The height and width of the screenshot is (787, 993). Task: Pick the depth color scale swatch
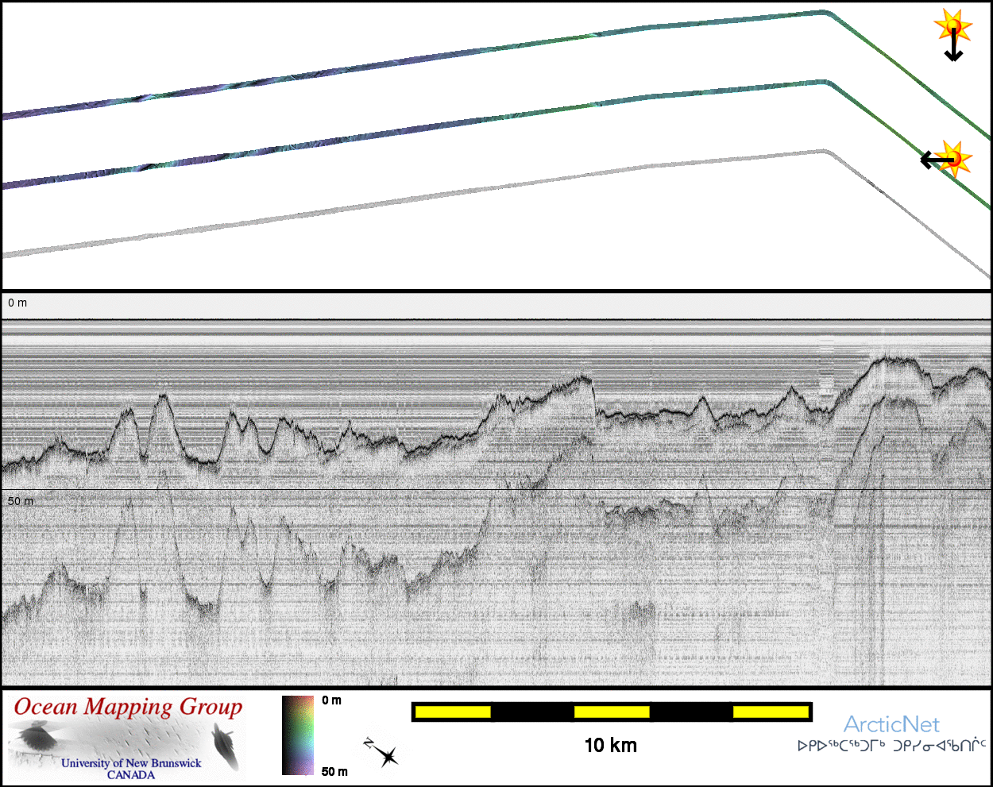coord(298,735)
